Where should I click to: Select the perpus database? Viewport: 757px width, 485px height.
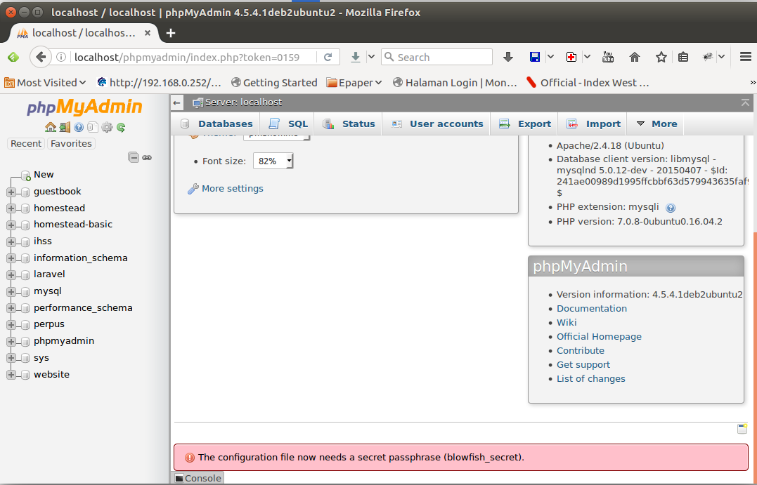[x=48, y=324]
